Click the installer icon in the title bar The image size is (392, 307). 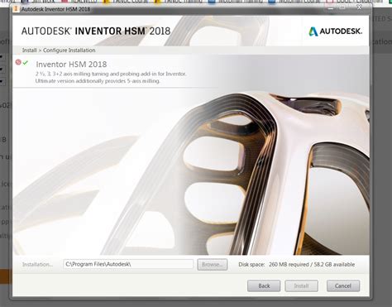[17, 9]
